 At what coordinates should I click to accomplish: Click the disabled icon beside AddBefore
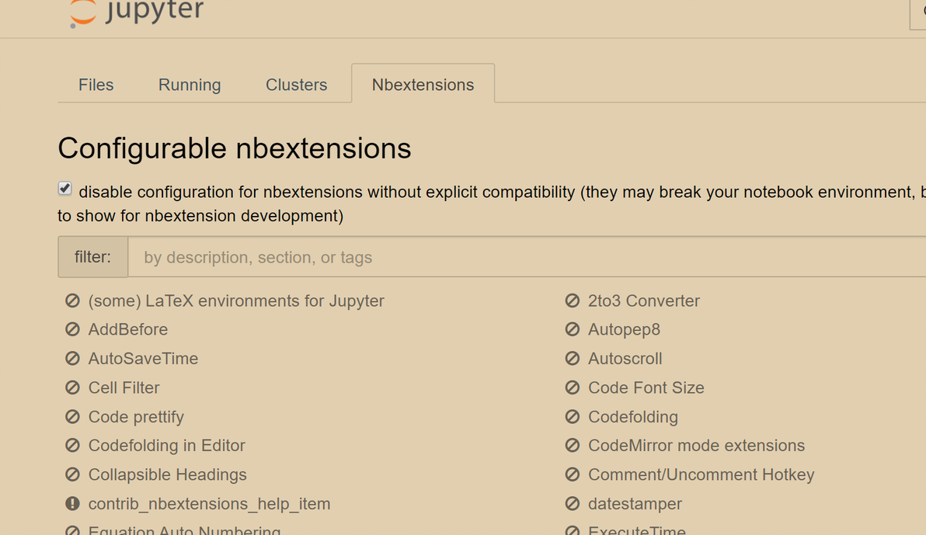(x=72, y=329)
